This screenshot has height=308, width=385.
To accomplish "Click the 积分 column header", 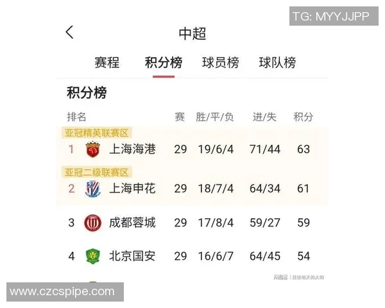I will point(304,117).
